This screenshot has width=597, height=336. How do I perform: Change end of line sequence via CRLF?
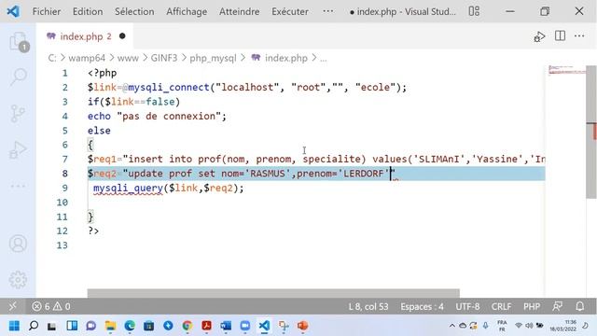coord(501,307)
